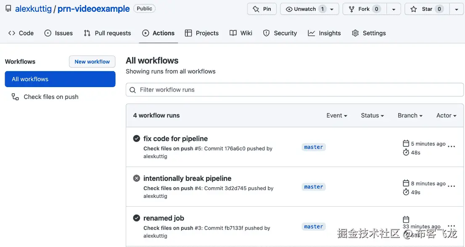Click the New workflow button
The image size is (465, 247).
[92, 61]
